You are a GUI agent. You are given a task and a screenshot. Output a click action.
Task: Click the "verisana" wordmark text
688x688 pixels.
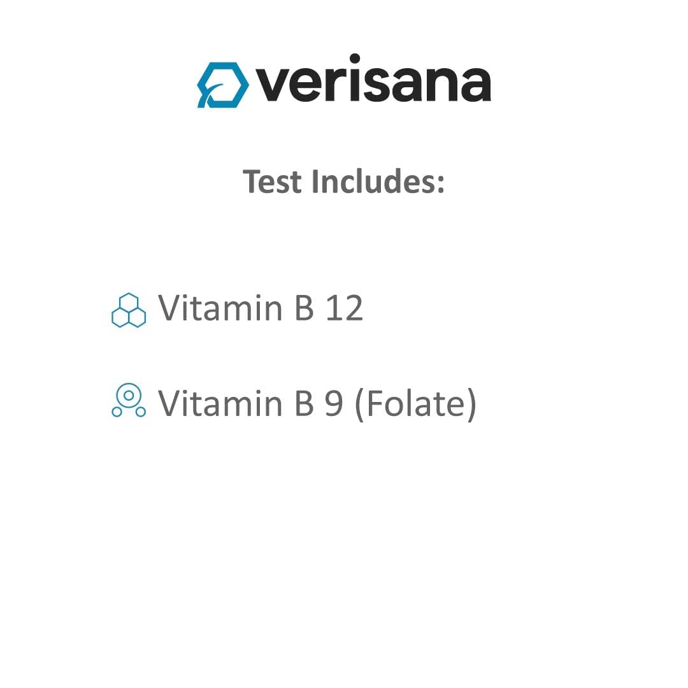coord(373,83)
